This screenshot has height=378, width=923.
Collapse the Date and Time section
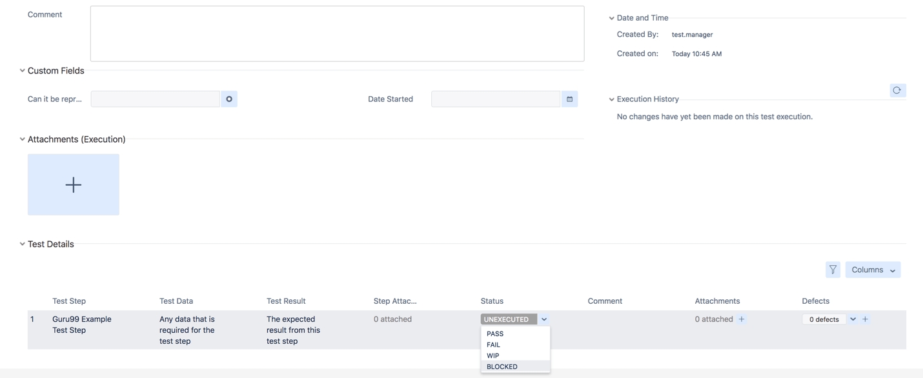point(611,18)
